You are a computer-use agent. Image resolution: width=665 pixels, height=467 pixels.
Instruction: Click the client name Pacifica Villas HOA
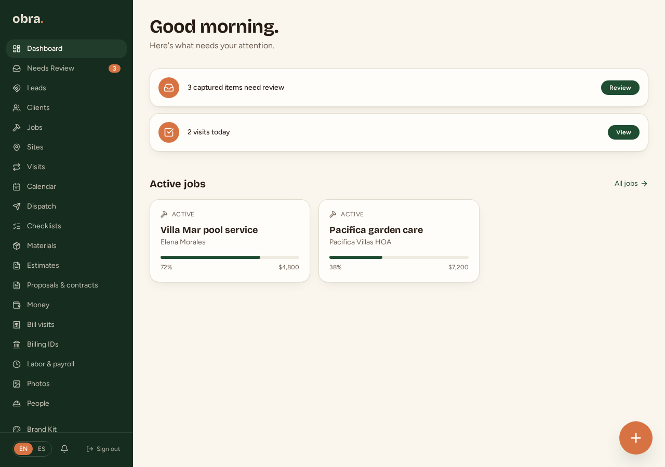(361, 242)
